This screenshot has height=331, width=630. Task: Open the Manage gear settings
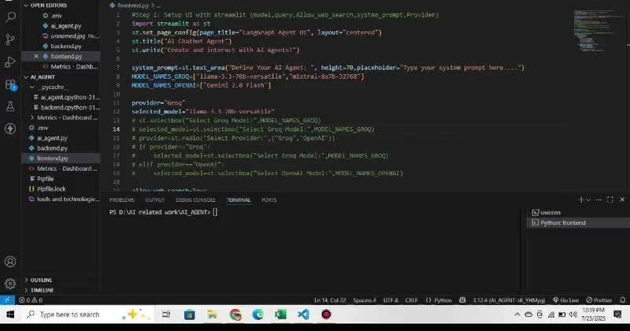(10, 284)
